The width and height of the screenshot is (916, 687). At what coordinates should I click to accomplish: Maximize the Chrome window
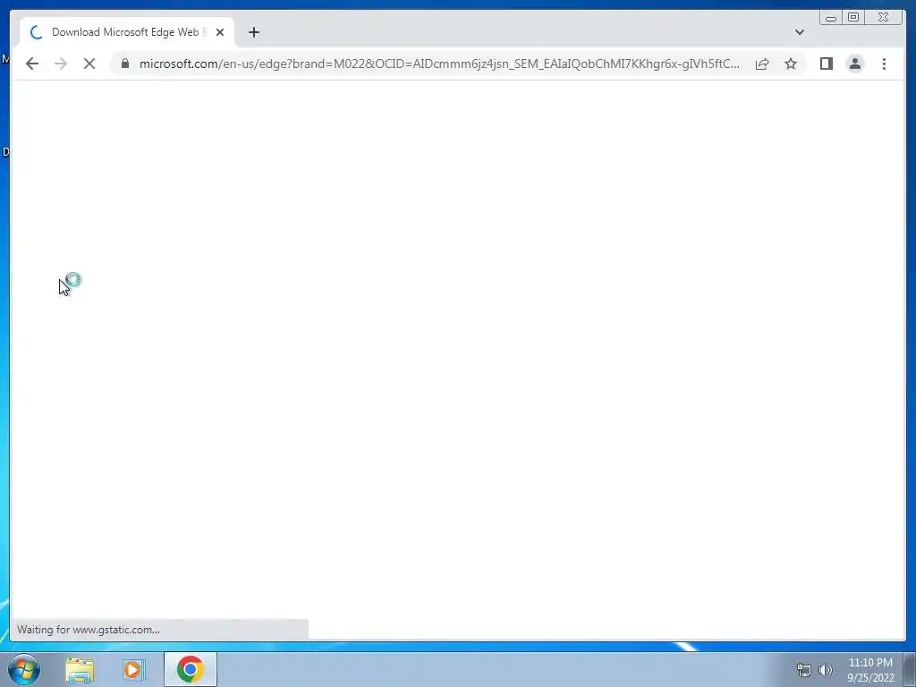pyautogui.click(x=853, y=18)
